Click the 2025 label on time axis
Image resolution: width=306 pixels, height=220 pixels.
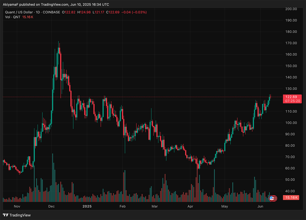pos(87,206)
